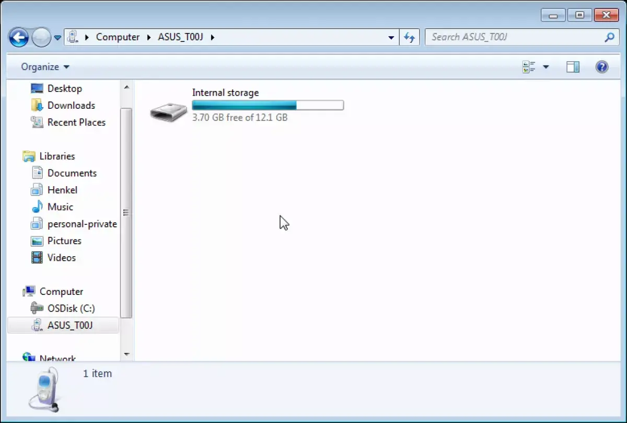Image resolution: width=627 pixels, height=423 pixels.
Task: Click the Change your view icon
Action: tap(529, 67)
